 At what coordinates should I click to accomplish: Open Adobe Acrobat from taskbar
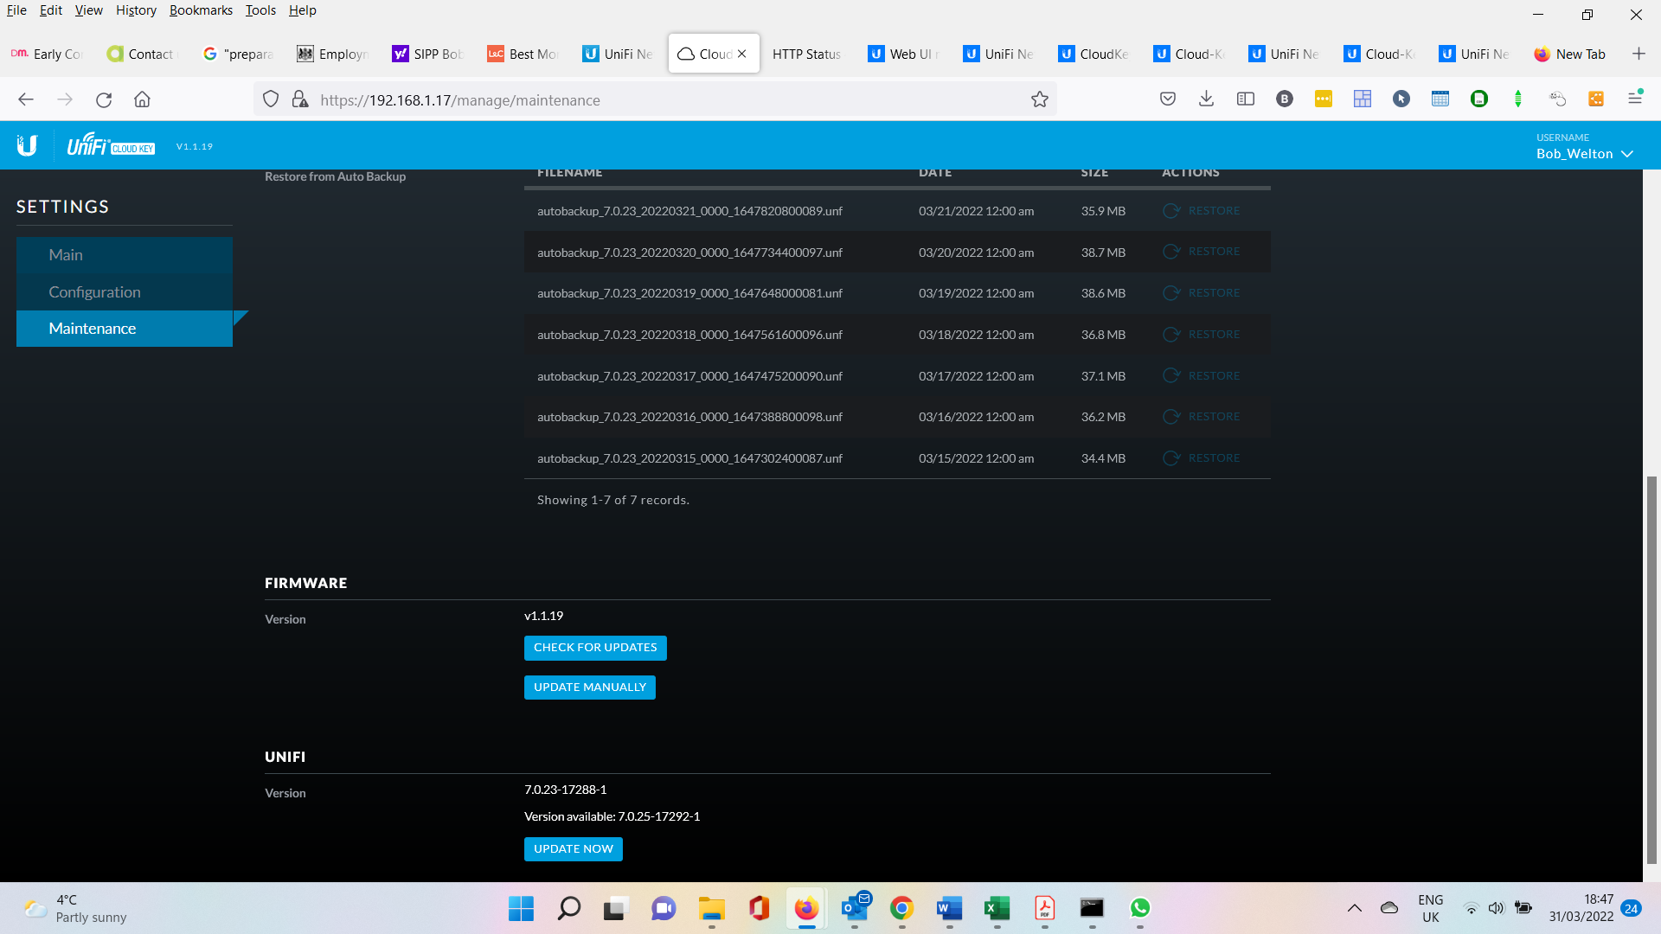pos(1044,908)
